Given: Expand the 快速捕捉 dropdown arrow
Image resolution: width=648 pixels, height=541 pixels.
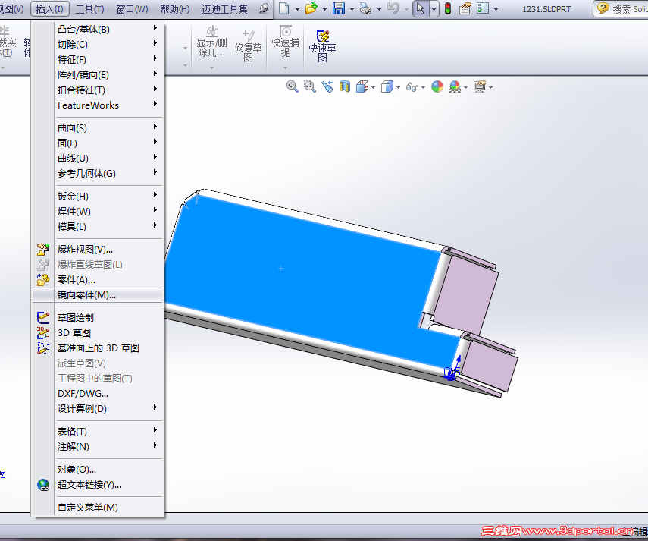Looking at the screenshot, I should pos(285,68).
